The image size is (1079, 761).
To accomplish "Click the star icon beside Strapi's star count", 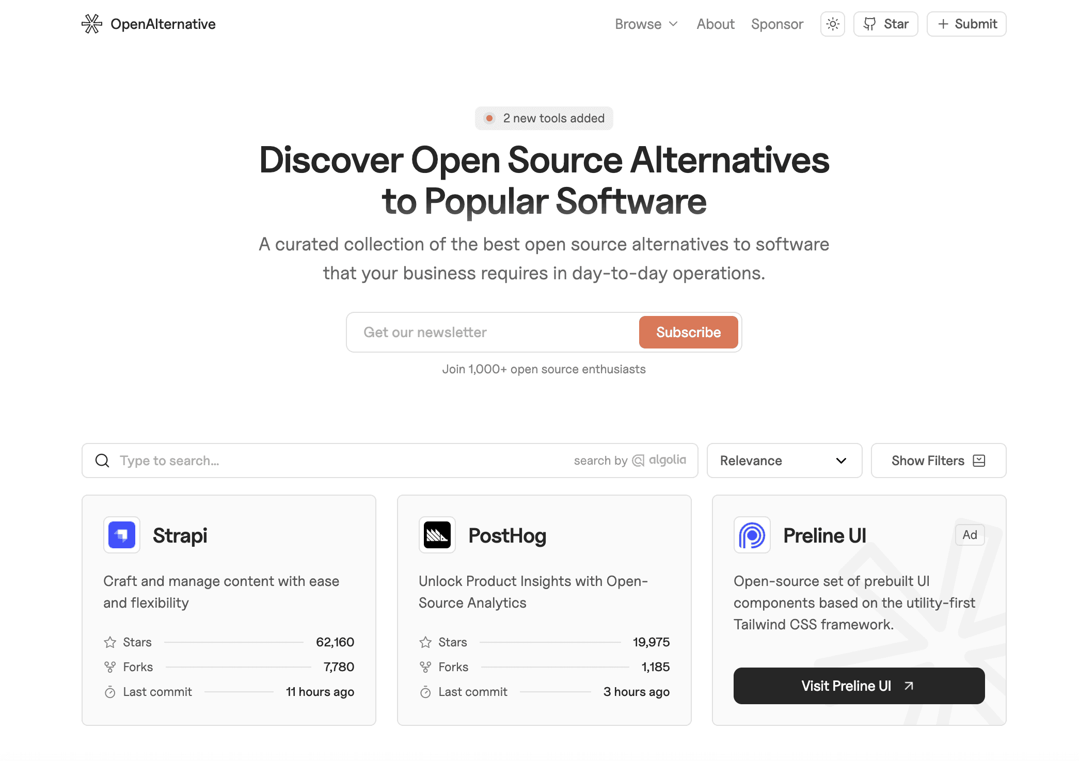I will coord(109,642).
